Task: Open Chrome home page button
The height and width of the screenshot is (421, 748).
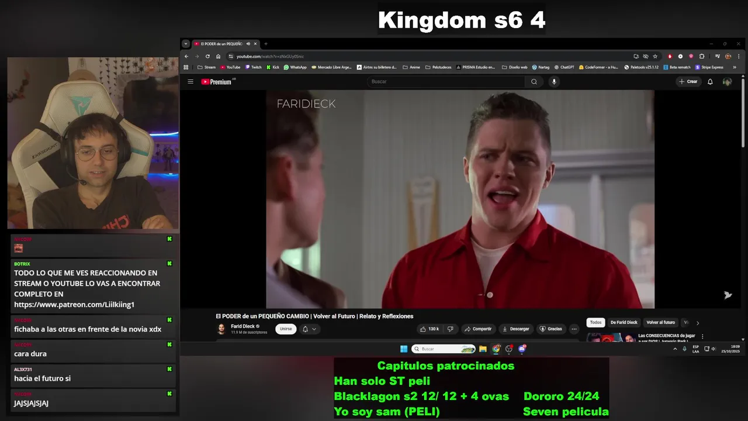Action: pos(218,57)
